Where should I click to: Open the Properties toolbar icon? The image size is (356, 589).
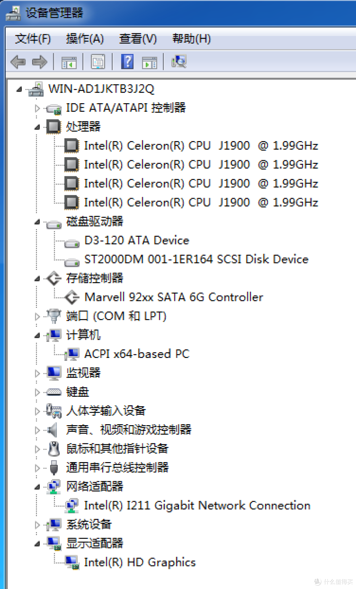98,62
